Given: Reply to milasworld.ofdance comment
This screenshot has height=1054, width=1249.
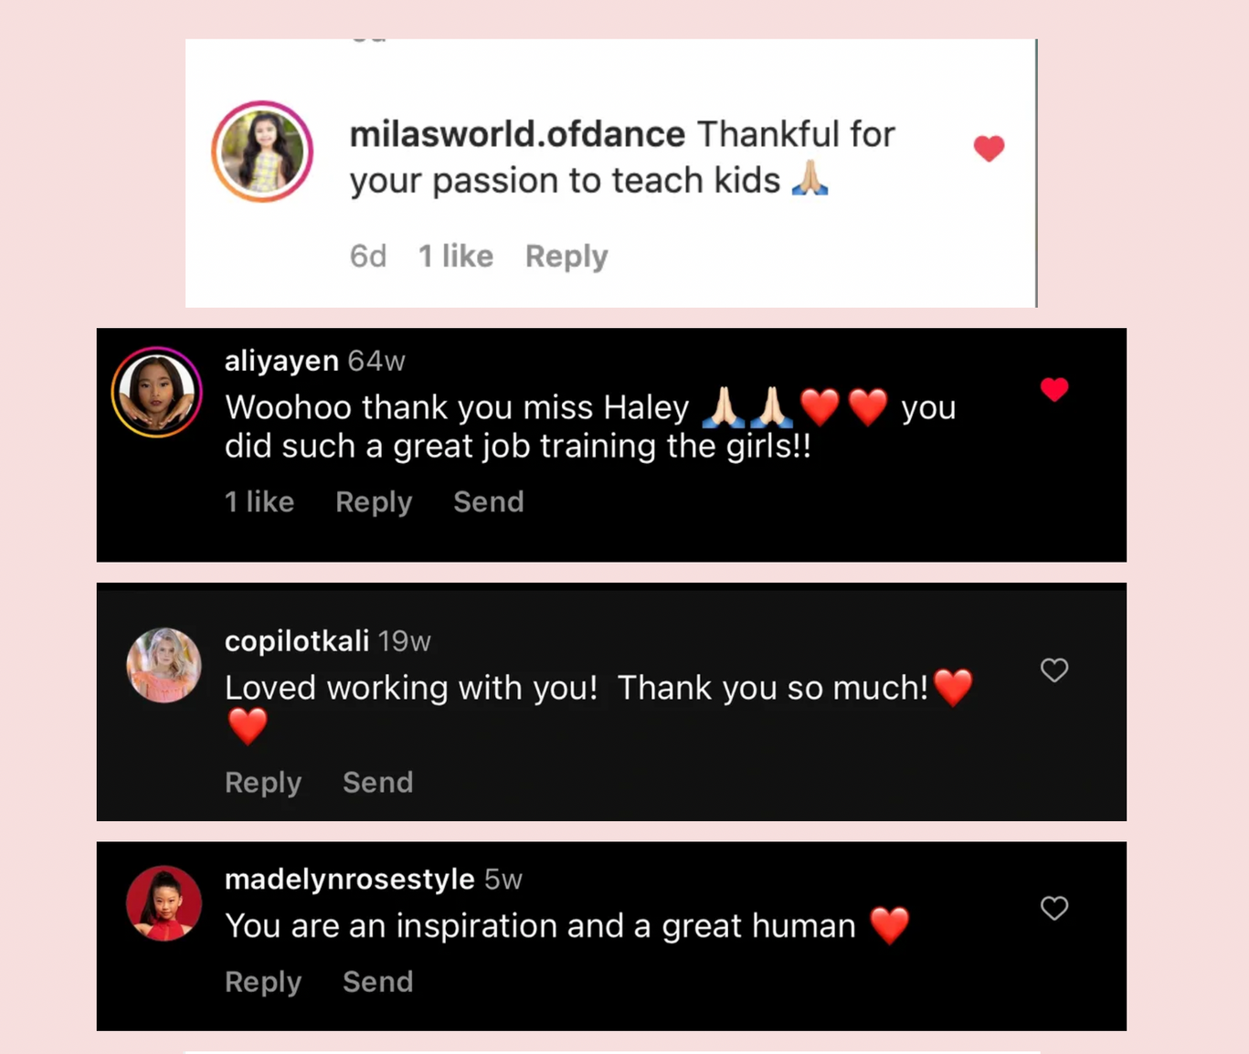Looking at the screenshot, I should [566, 257].
